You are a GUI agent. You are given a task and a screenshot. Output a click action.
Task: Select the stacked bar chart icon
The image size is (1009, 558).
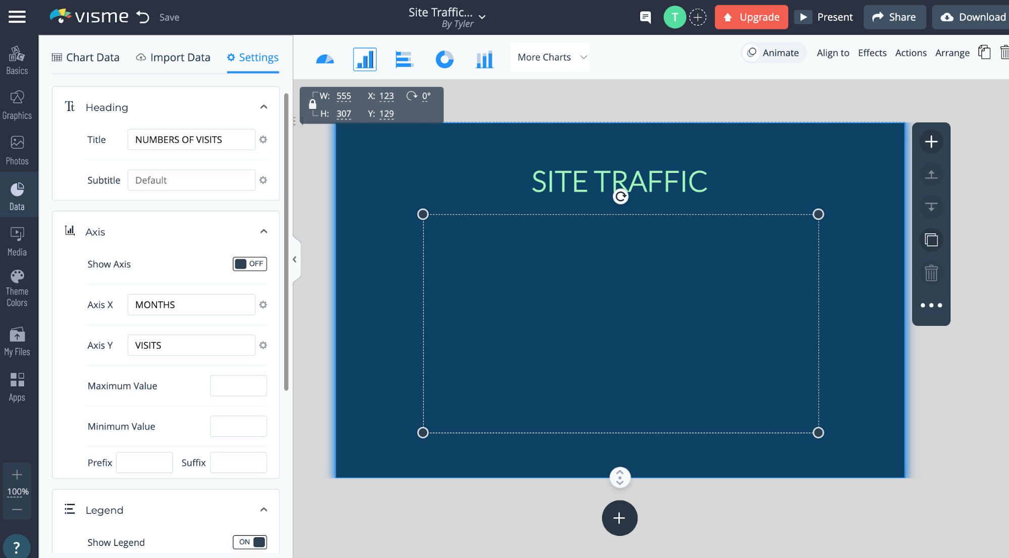pos(484,60)
